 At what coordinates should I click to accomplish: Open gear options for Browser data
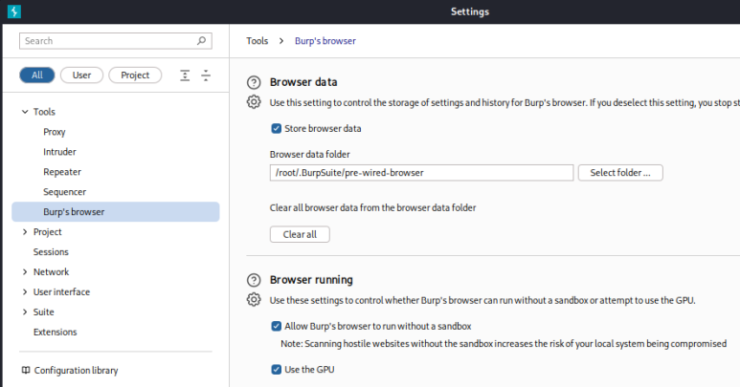[x=254, y=101]
